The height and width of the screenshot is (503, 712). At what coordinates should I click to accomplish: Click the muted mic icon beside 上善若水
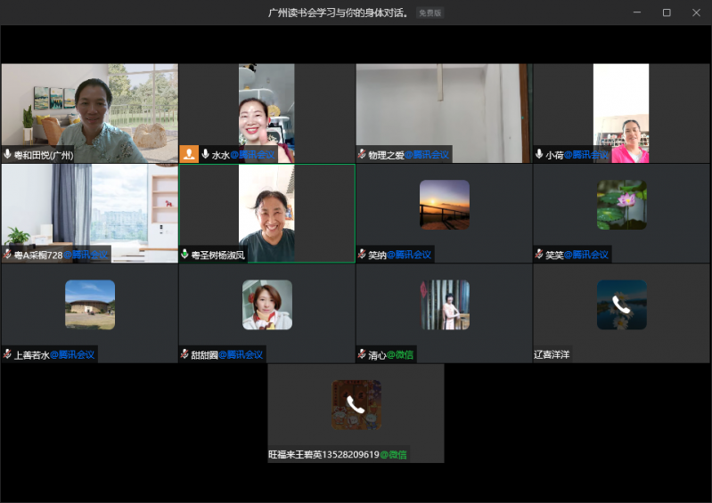coord(8,354)
